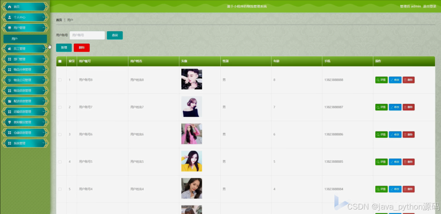Click row 删除 for 用户账号7

[x=409, y=107]
